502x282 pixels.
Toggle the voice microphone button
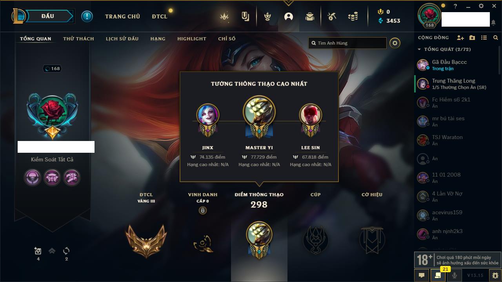coord(455,275)
